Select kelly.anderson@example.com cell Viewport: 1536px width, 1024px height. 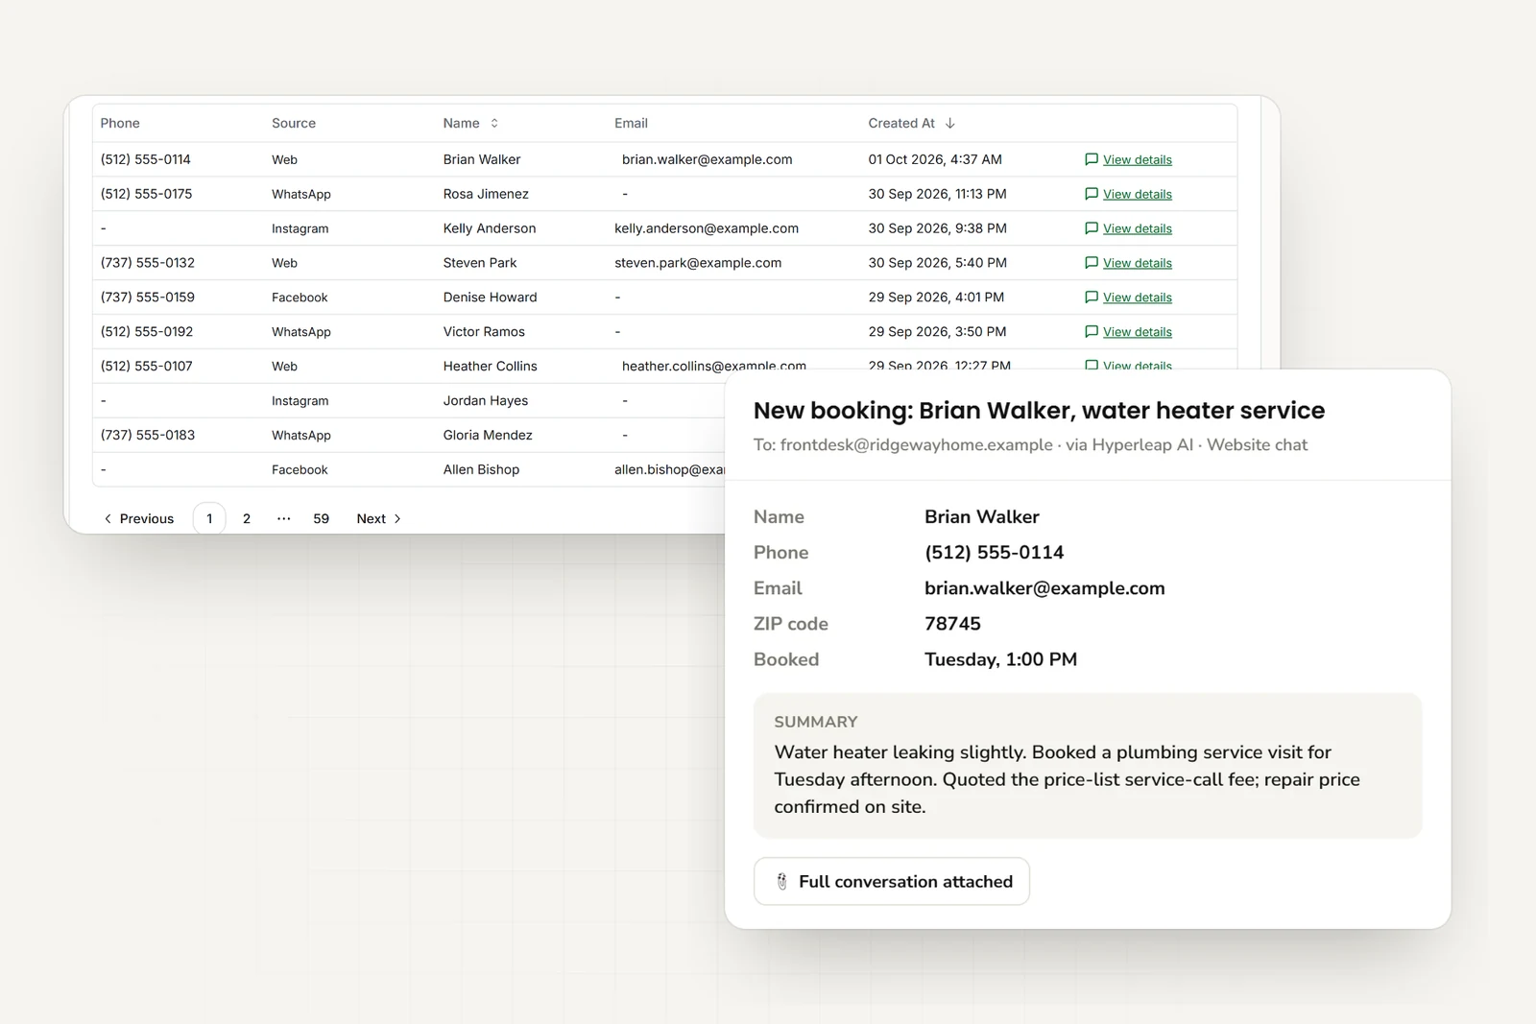point(707,228)
